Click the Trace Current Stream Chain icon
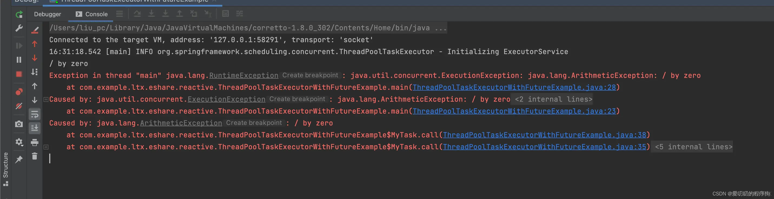Viewport: 774px width, 199px height. coord(239,14)
